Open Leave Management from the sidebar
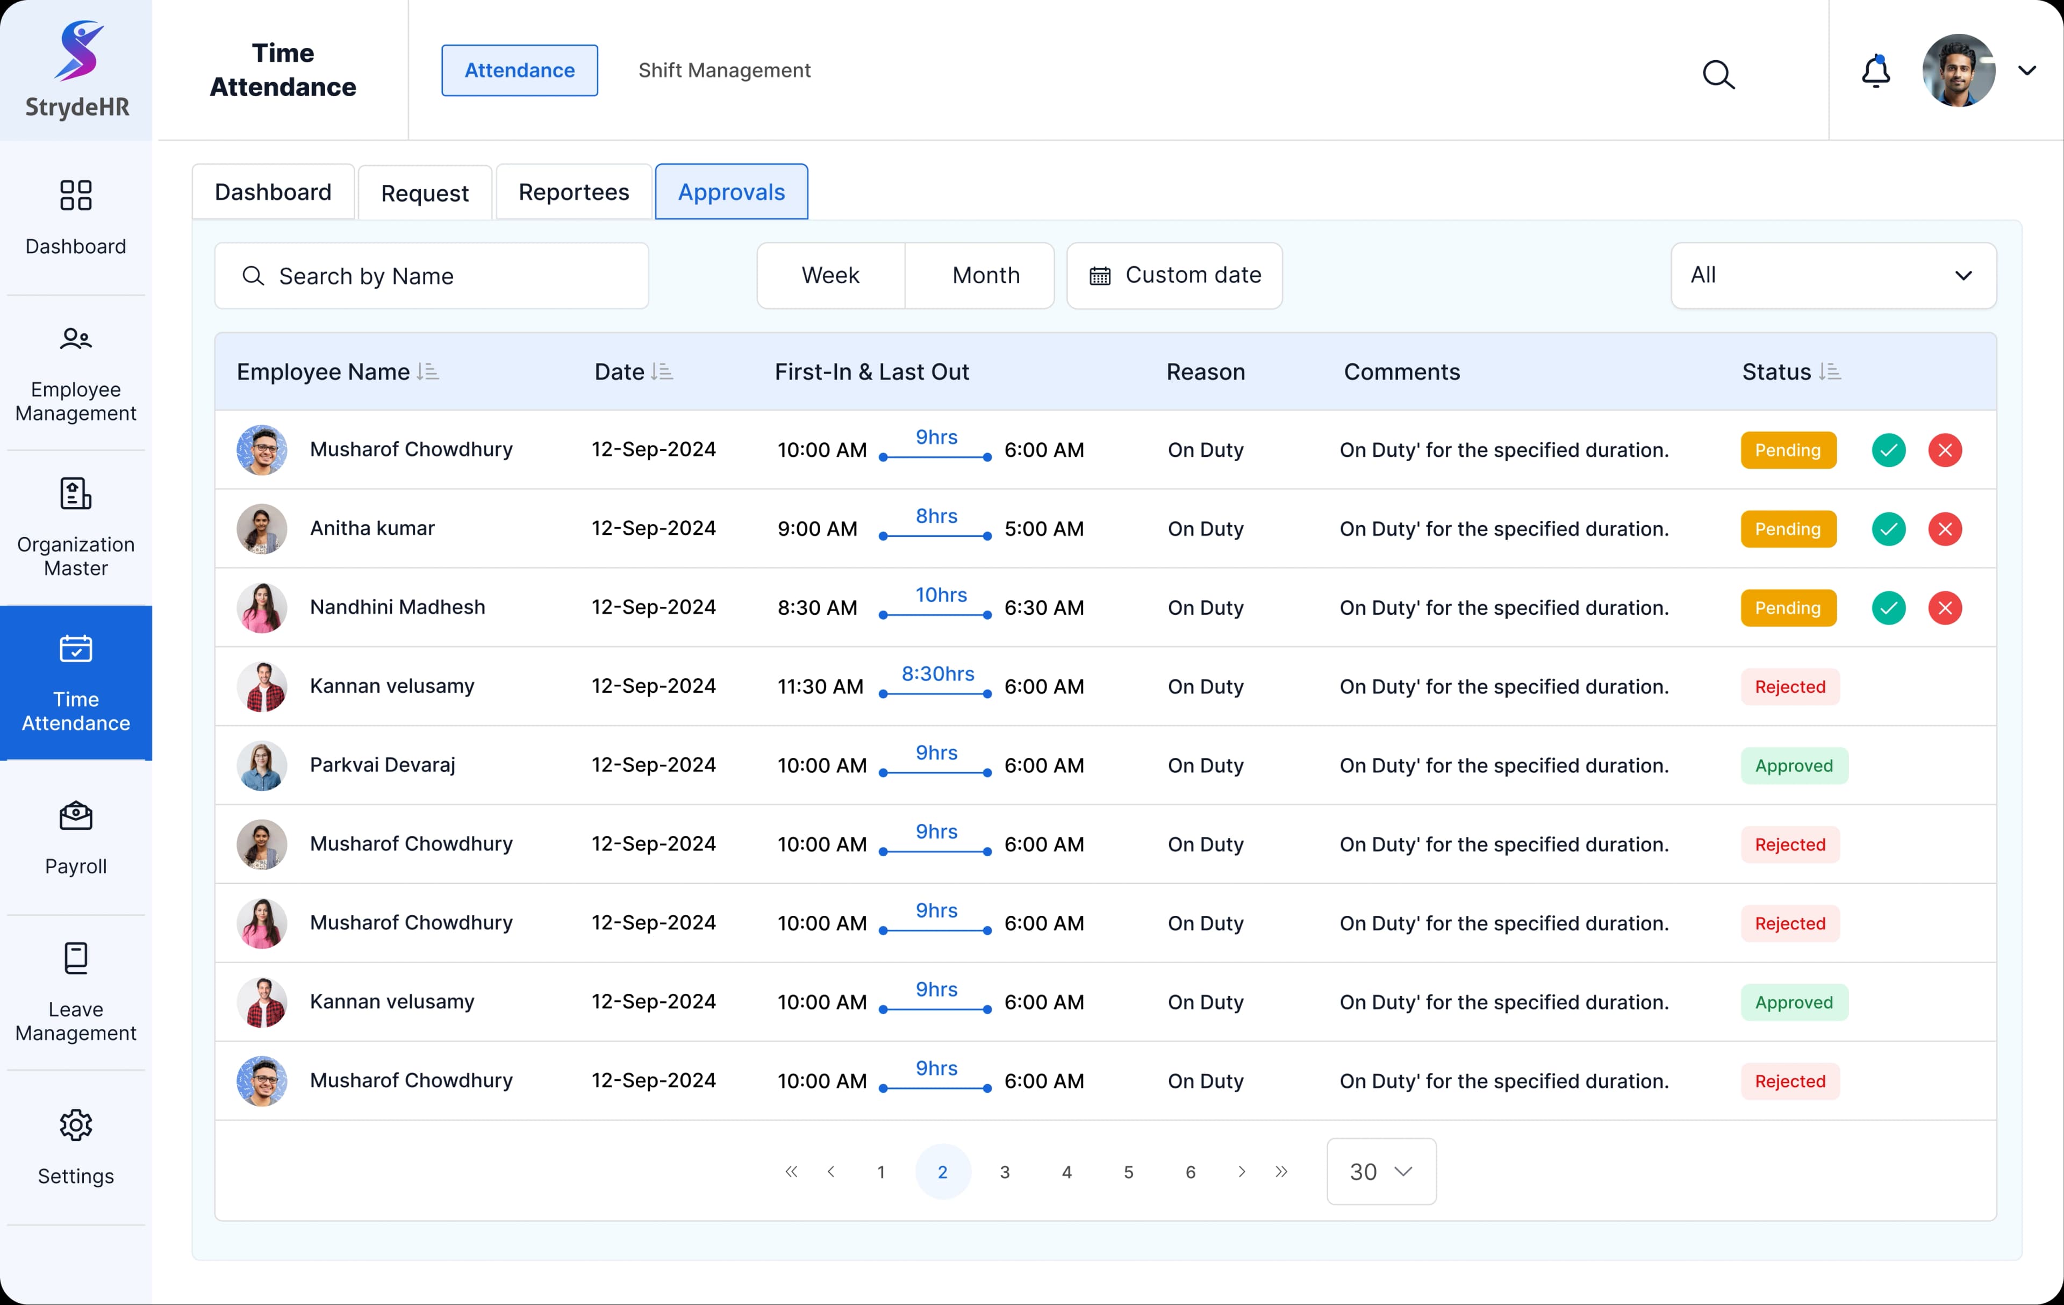This screenshot has height=1305, width=2064. [75, 994]
